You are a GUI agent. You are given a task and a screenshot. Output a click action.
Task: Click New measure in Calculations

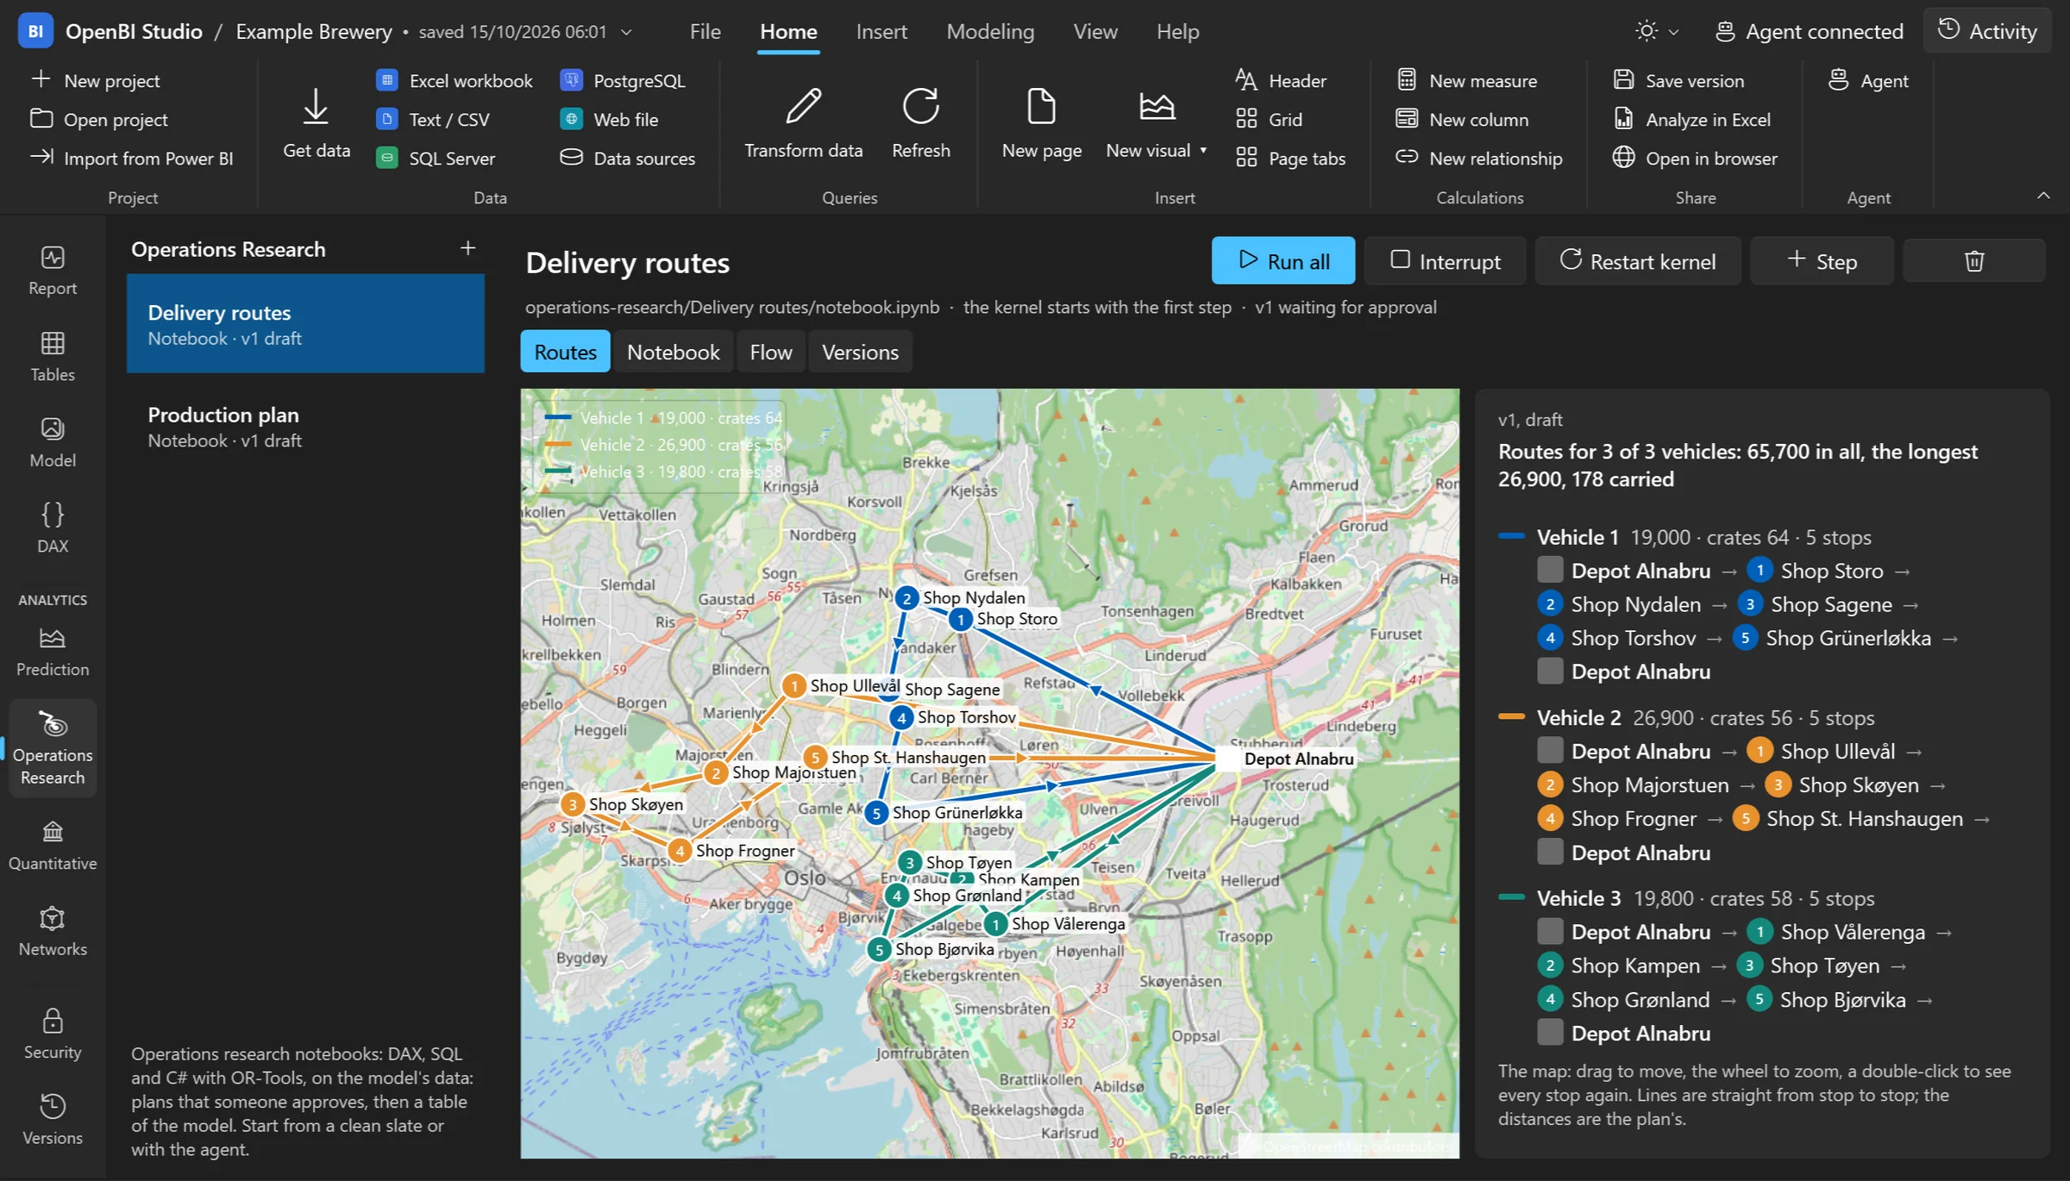[x=1467, y=80]
